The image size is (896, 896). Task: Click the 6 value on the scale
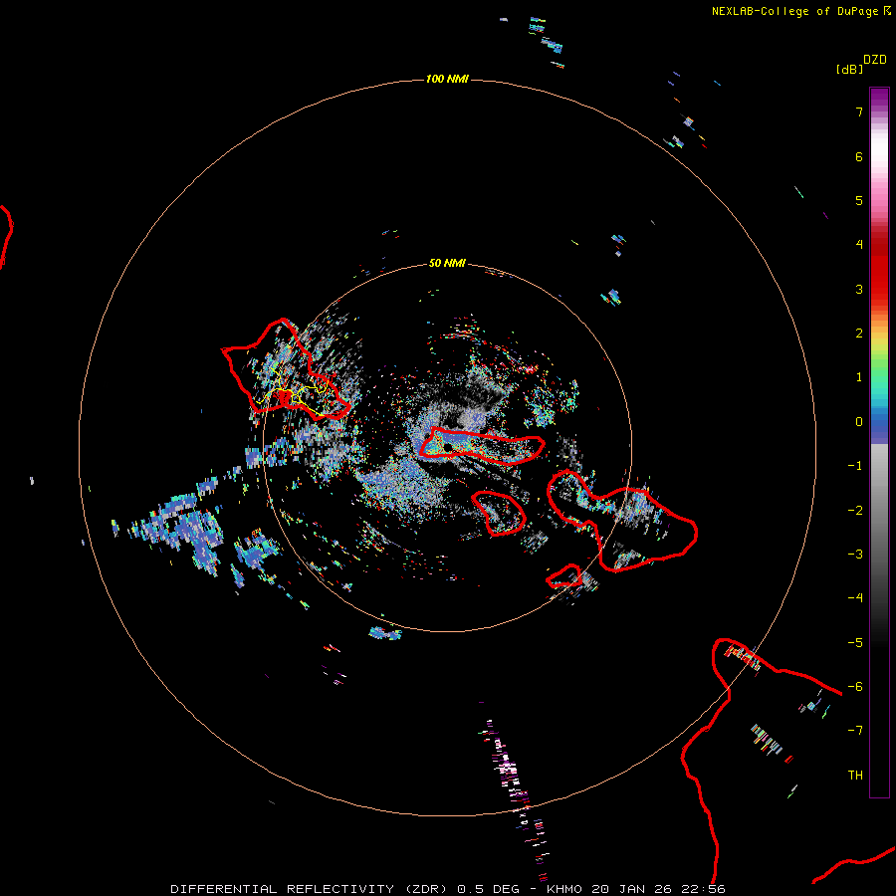click(x=859, y=156)
